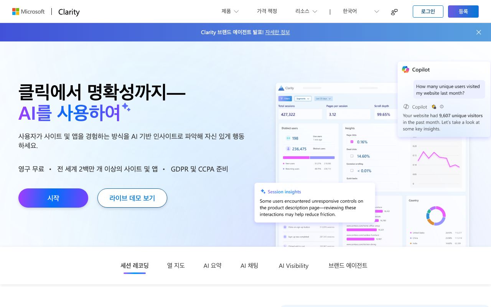Select the 브랜드 에이전트 tab
Image resolution: width=491 pixels, height=307 pixels.
pos(348,266)
